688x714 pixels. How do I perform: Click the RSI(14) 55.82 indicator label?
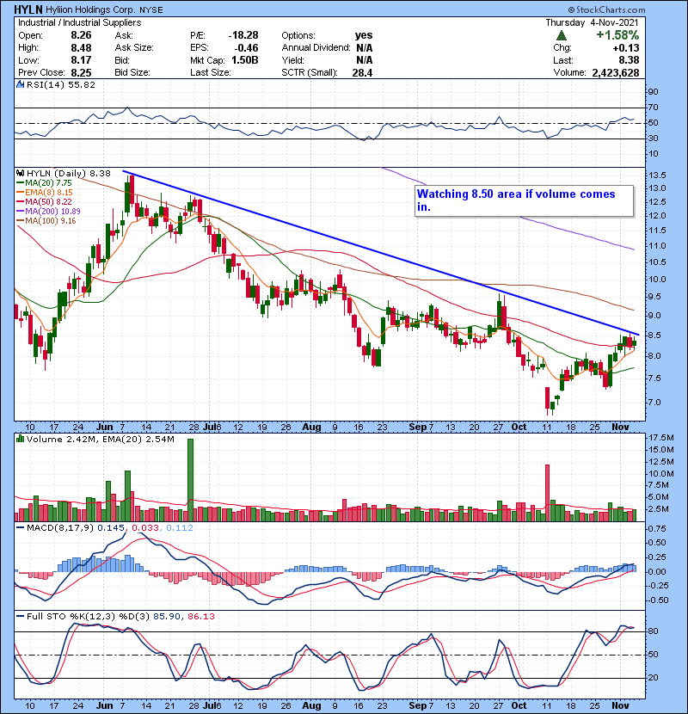[61, 84]
